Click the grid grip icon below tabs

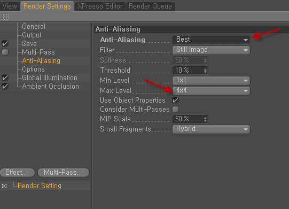pyautogui.click(x=5, y=17)
